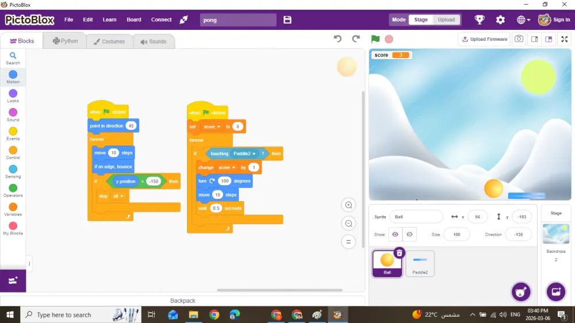The width and height of the screenshot is (575, 323).
Task: Open the trophy icon in header
Action: [x=480, y=20]
